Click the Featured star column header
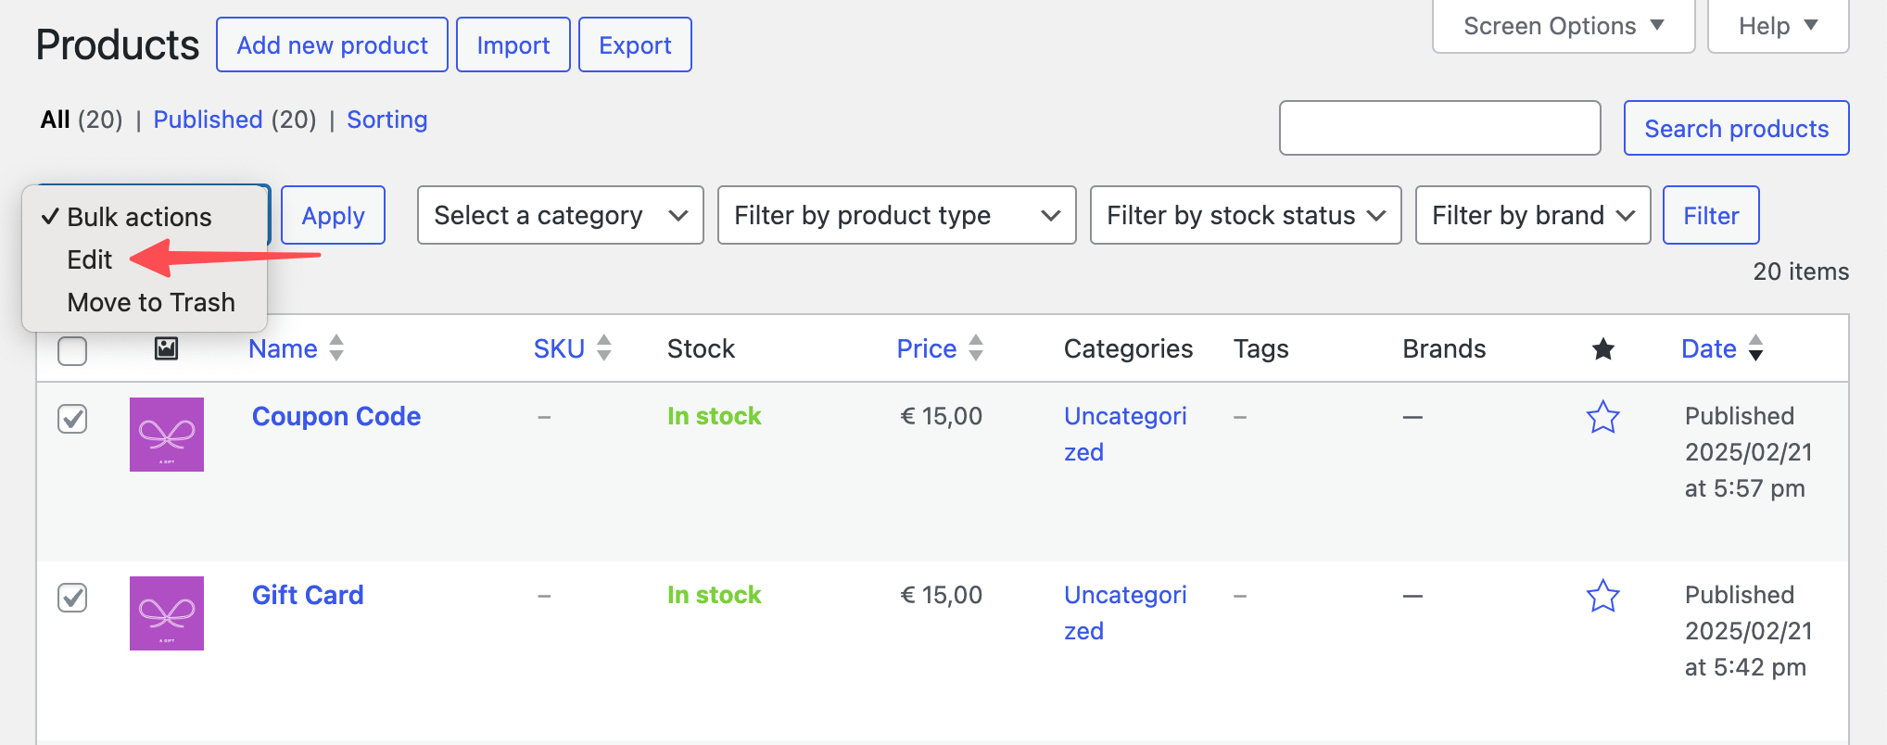The height and width of the screenshot is (745, 1887). (1602, 349)
